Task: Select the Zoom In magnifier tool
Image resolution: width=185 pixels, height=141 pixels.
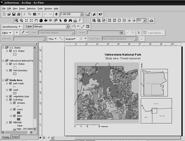Action: [17, 20]
